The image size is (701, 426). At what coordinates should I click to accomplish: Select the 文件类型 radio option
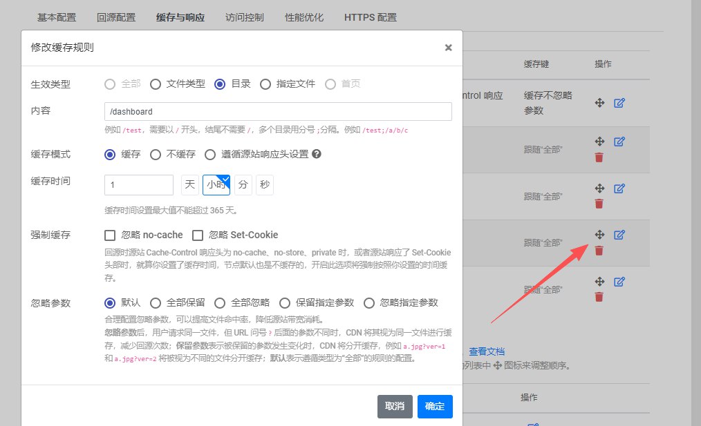click(156, 84)
